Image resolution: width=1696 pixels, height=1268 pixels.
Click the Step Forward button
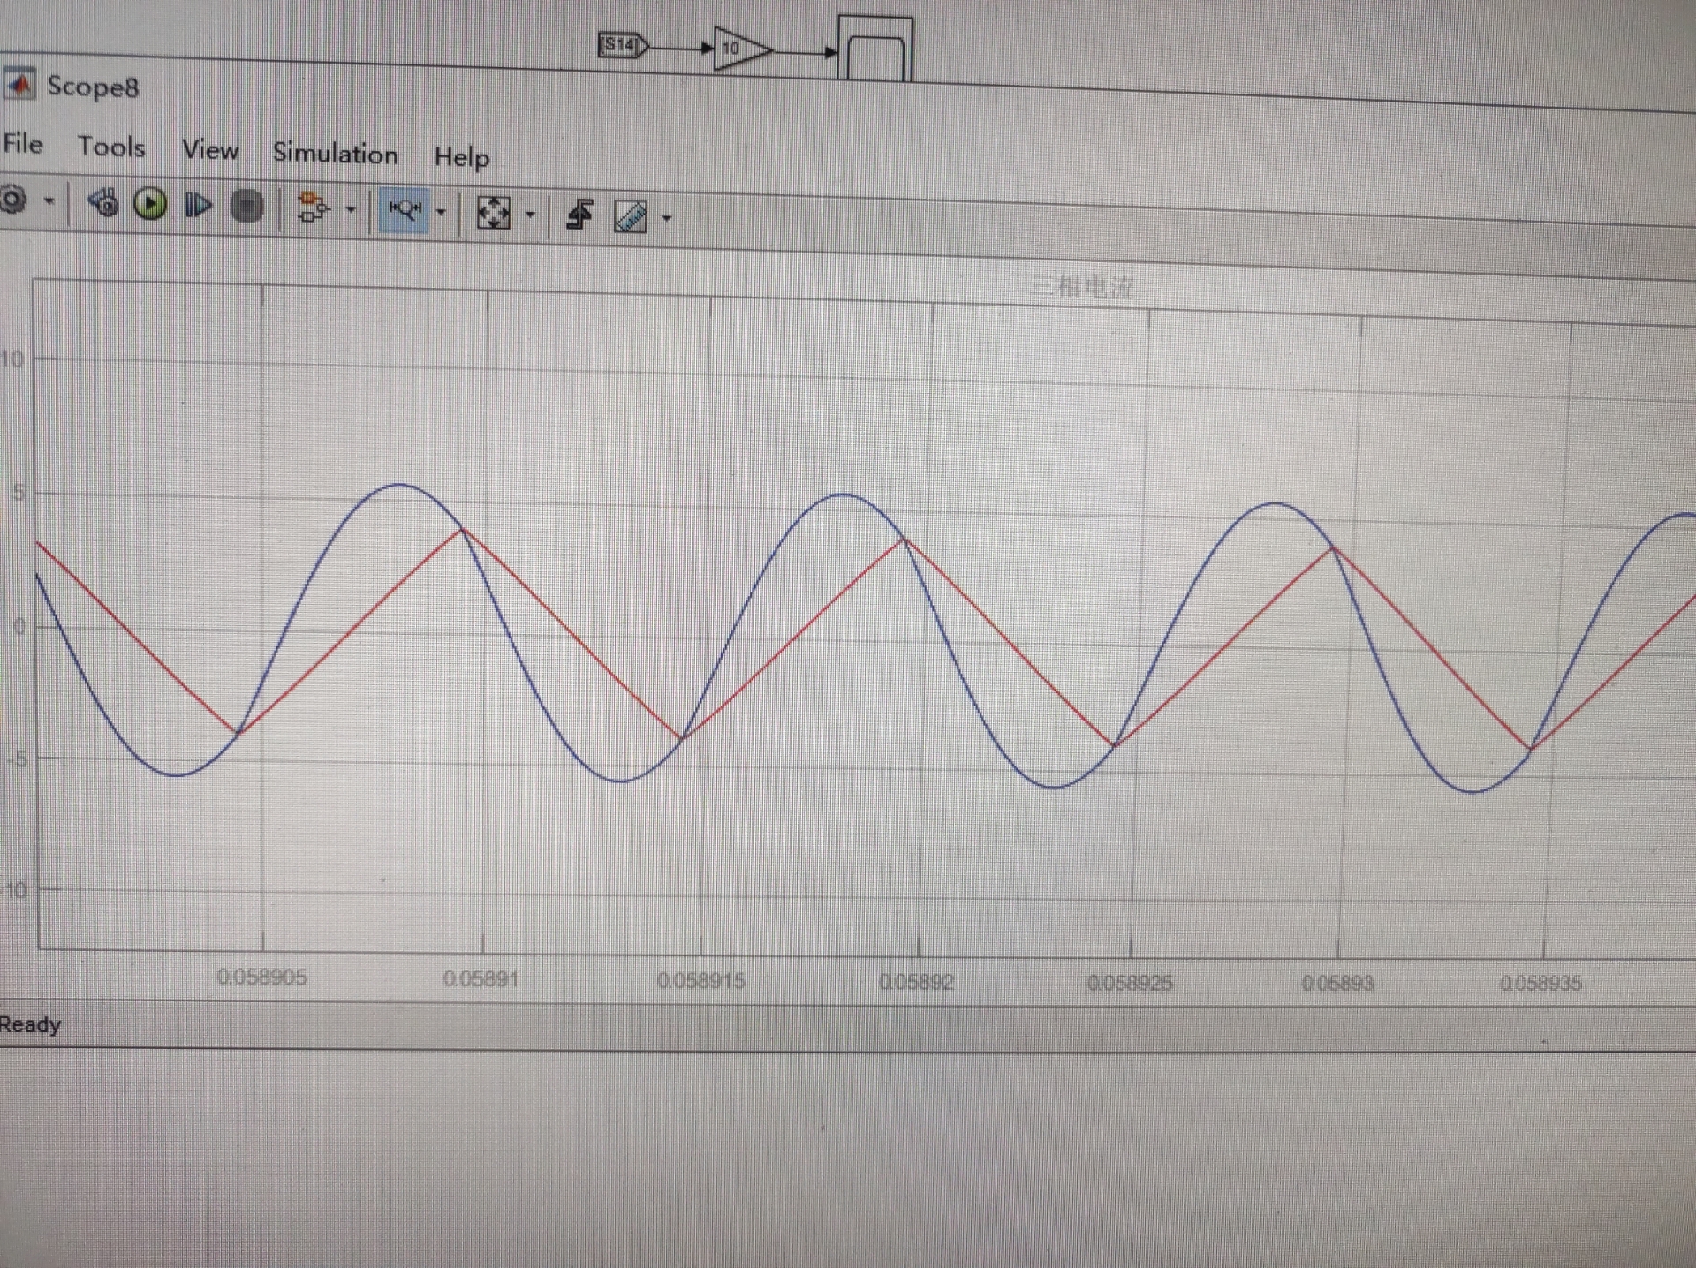tap(198, 206)
